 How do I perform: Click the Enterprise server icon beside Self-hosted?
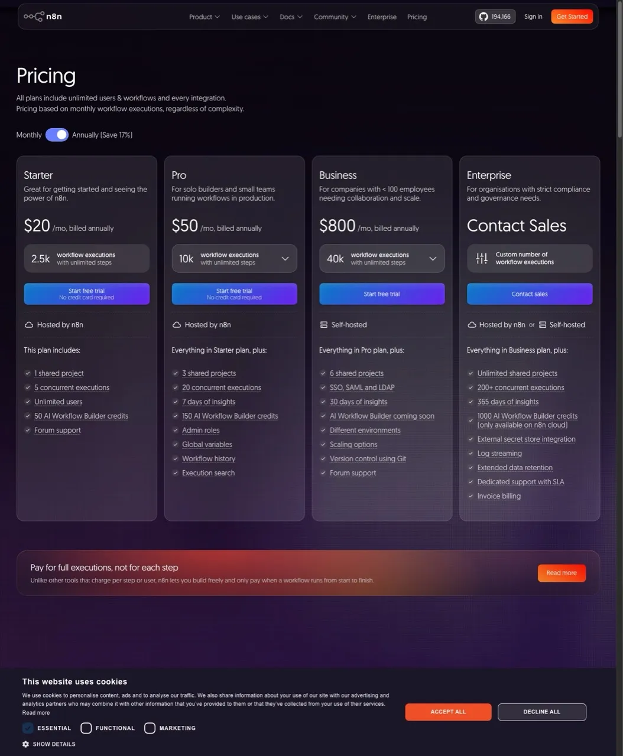pos(543,325)
